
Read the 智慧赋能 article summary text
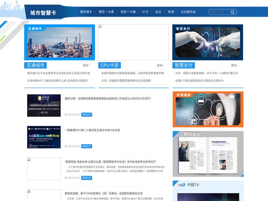pos(115,169)
